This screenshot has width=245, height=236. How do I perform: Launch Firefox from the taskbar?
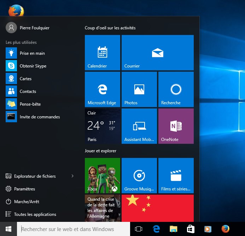click(226, 229)
